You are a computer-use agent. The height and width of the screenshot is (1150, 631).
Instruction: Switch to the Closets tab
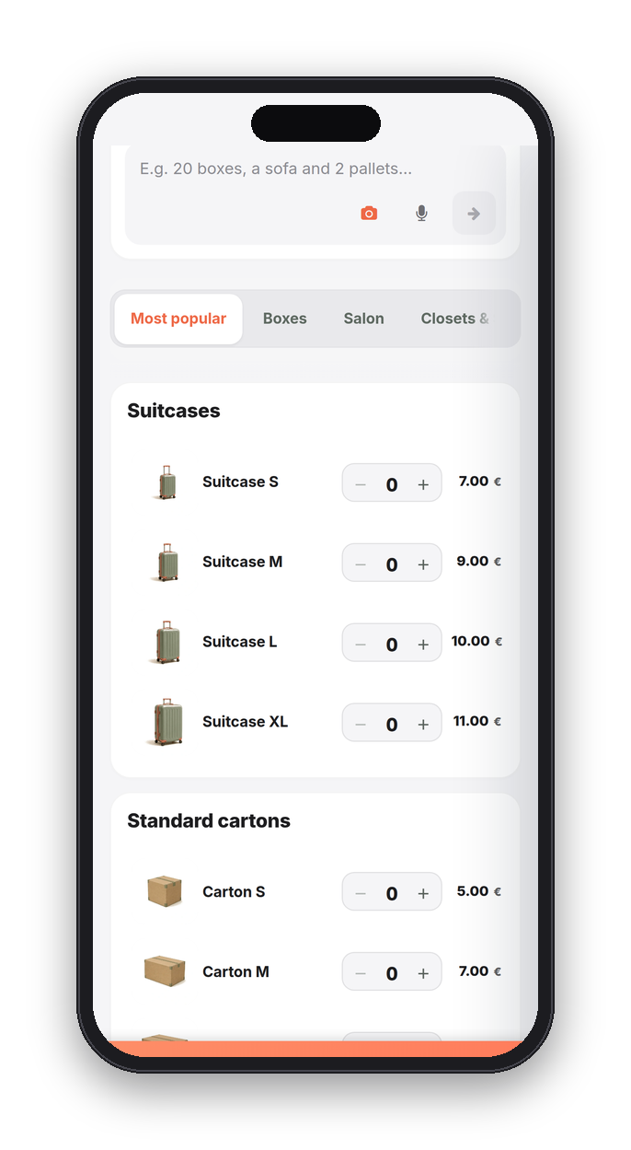(454, 319)
